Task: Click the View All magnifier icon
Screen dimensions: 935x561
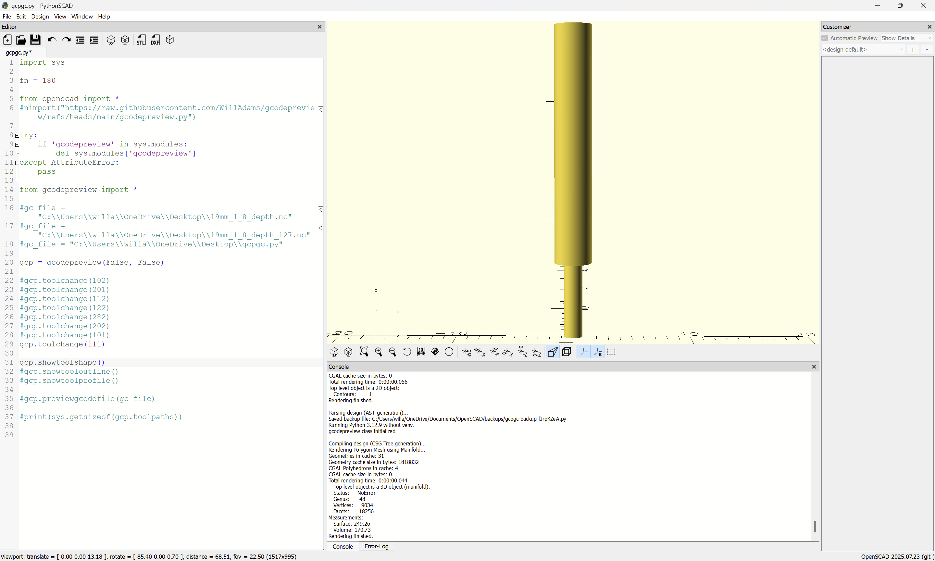Action: click(x=364, y=352)
